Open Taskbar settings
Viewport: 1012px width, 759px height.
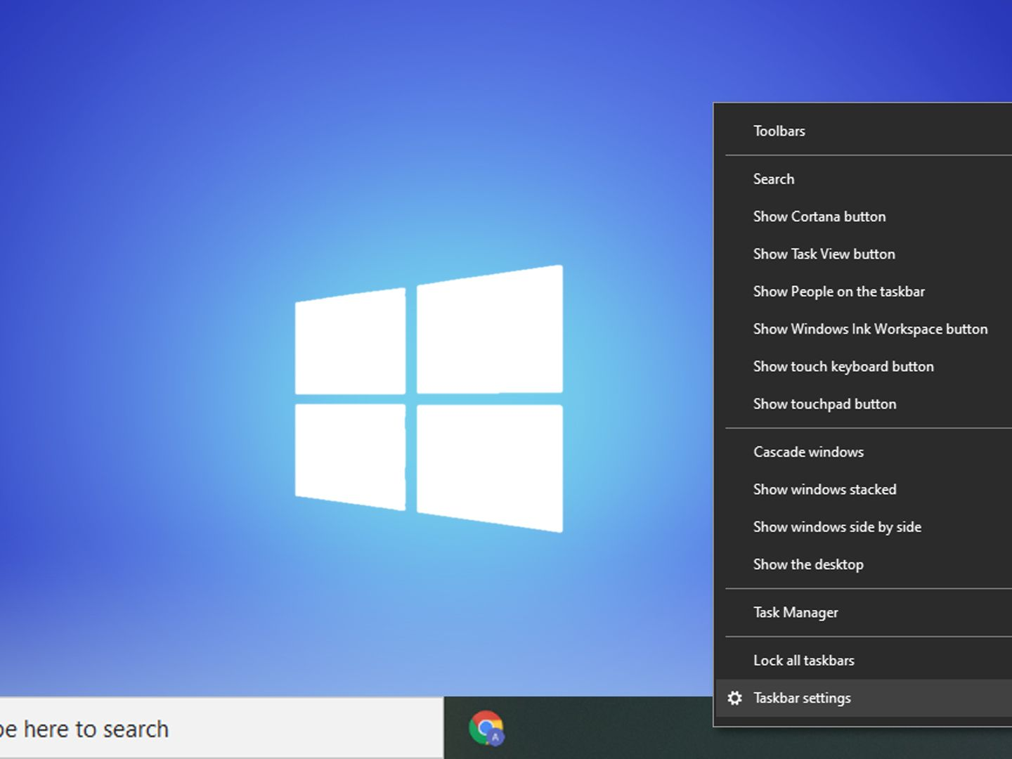[863, 698]
